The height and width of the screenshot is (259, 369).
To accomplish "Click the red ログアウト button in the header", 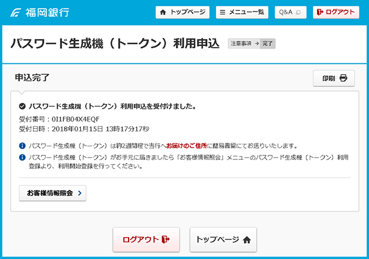I will 336,12.
